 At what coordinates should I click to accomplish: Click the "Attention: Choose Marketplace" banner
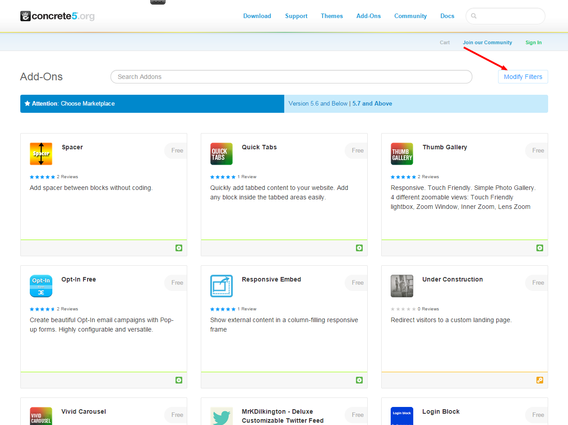[152, 103]
